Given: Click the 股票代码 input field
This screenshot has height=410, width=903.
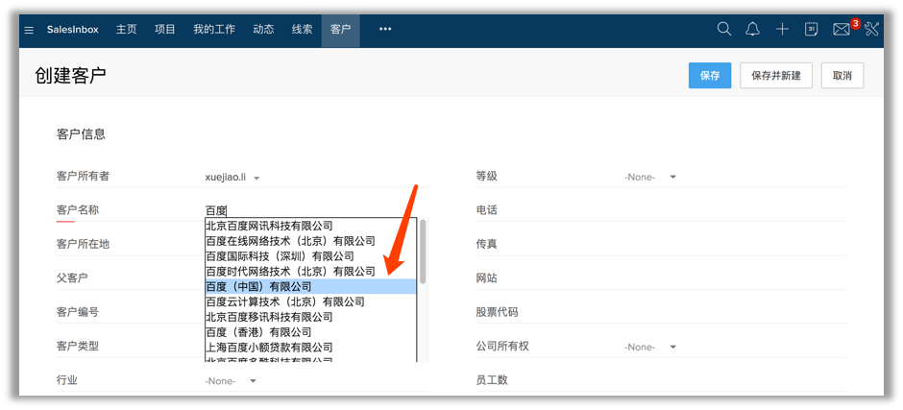Looking at the screenshot, I should point(734,313).
